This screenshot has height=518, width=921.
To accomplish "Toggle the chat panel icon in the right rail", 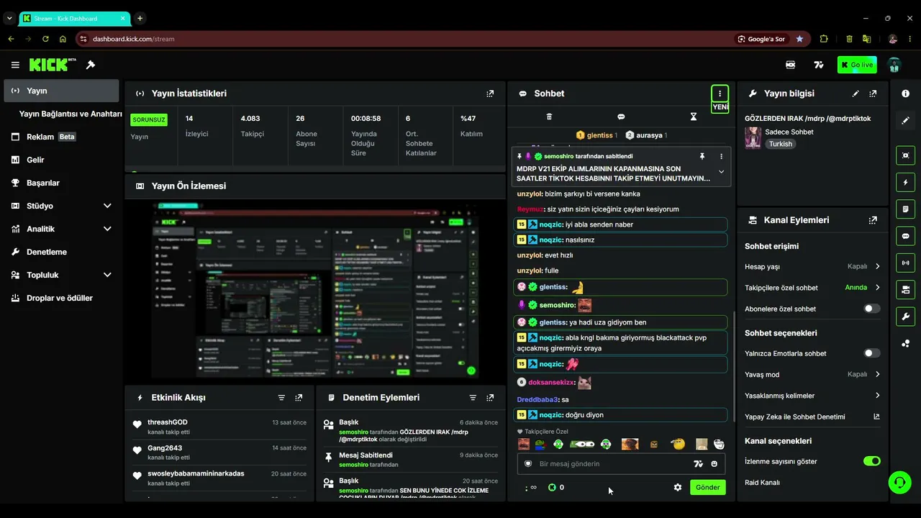I will [905, 236].
